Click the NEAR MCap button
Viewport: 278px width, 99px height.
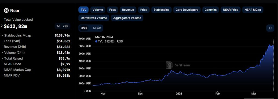253,10
